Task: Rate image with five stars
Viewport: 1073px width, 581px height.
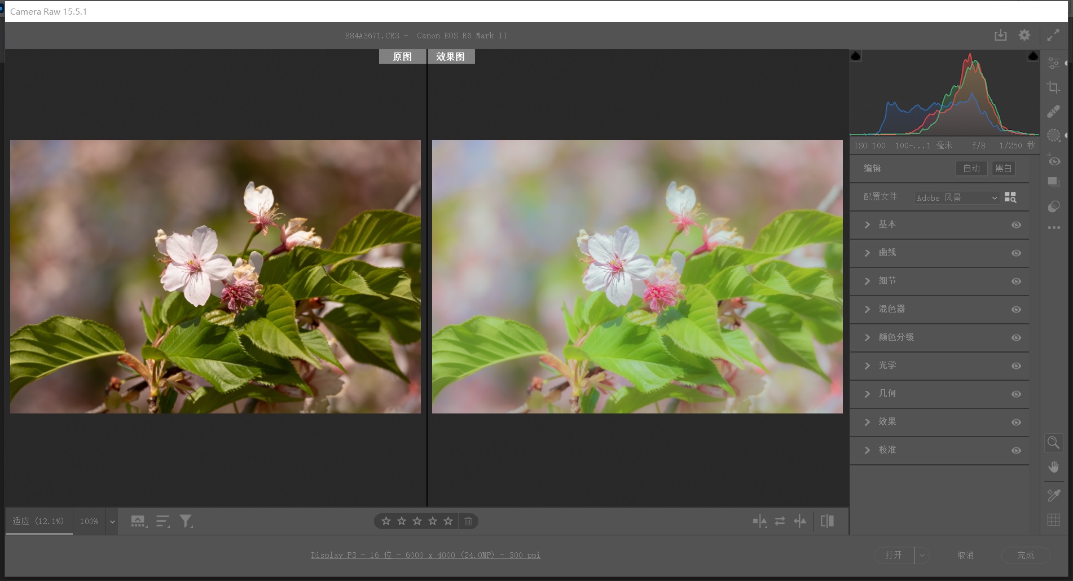Action: (x=448, y=521)
